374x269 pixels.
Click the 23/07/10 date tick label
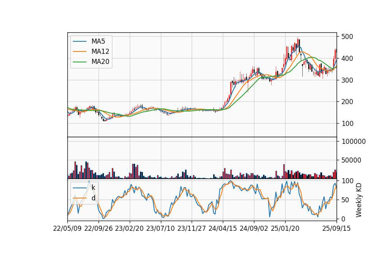pyautogui.click(x=161, y=228)
